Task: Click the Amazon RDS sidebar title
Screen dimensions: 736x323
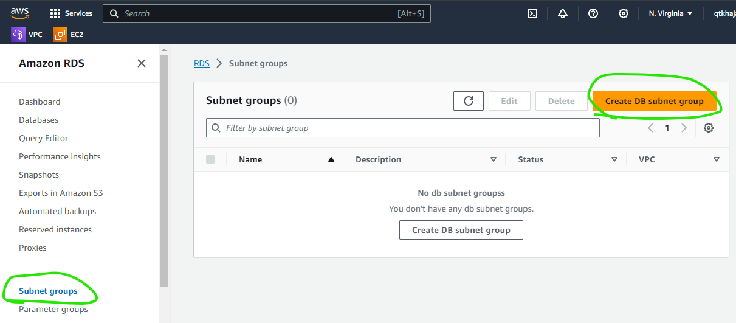Action: tap(52, 63)
